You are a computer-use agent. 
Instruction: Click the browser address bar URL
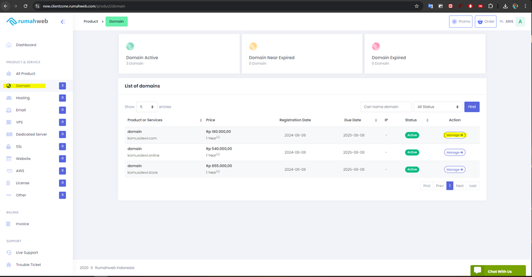[84, 6]
